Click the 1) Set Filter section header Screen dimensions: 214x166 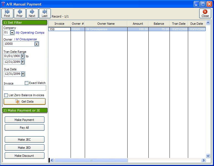pos(25,23)
